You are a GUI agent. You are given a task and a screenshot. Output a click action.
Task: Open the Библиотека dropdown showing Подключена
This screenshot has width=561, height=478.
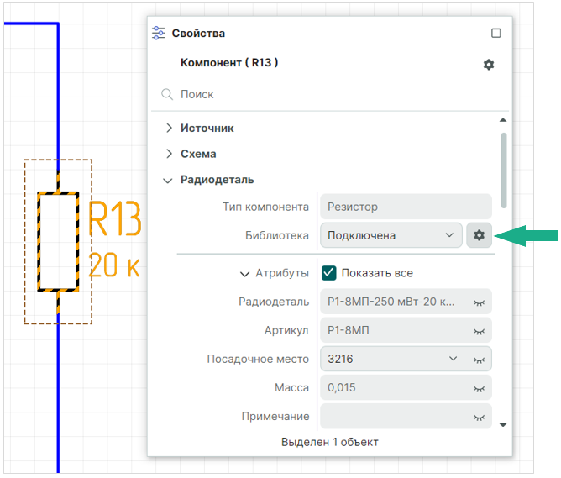(391, 235)
